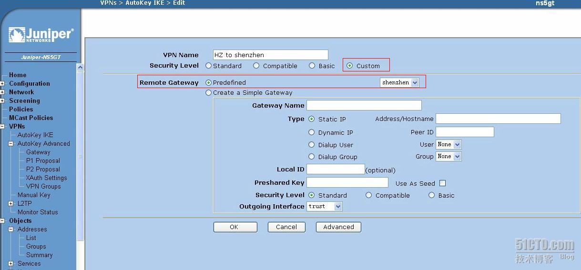Open AutoKey IKE in sidebar
The image size is (581, 270).
tap(35, 135)
